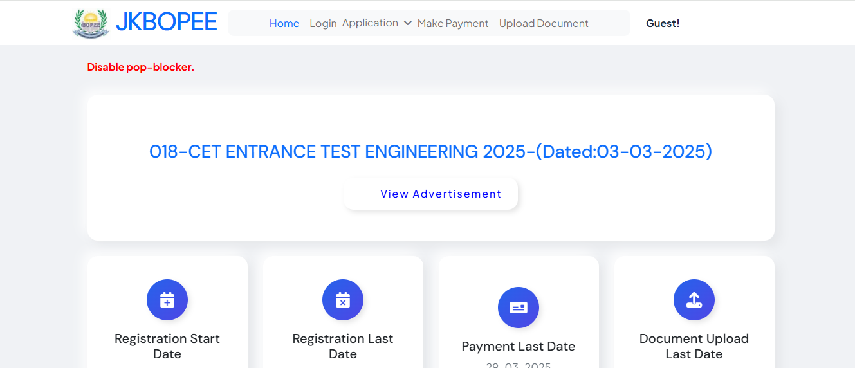Click the Guest! user label
Image resolution: width=855 pixels, height=368 pixels.
pyautogui.click(x=663, y=23)
